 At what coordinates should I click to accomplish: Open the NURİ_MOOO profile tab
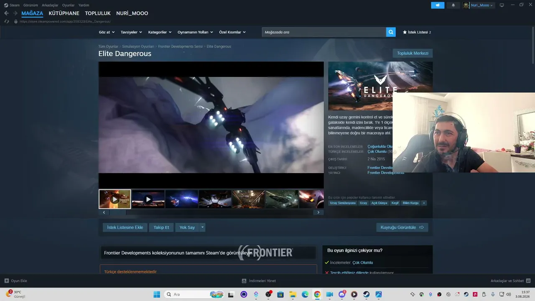[x=132, y=13]
